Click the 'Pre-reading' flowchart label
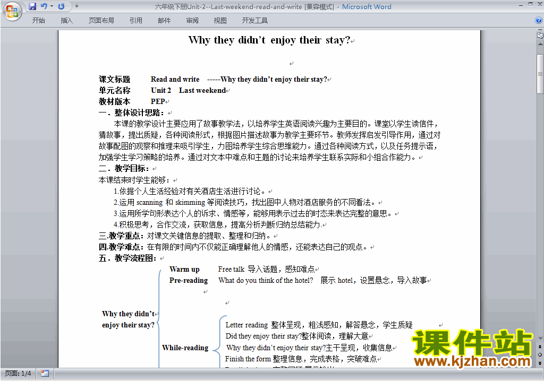The height and width of the screenshot is (381, 544). click(x=189, y=281)
